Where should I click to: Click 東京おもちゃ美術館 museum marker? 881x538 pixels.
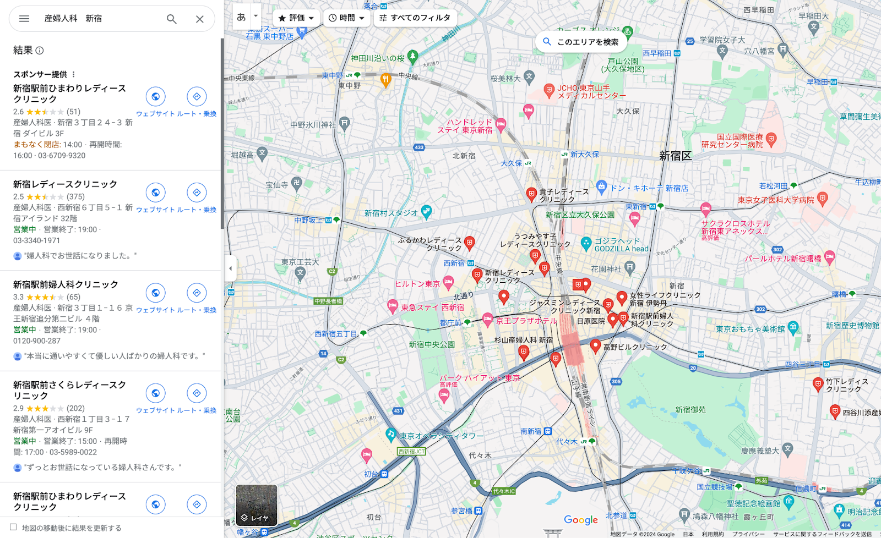click(x=793, y=328)
